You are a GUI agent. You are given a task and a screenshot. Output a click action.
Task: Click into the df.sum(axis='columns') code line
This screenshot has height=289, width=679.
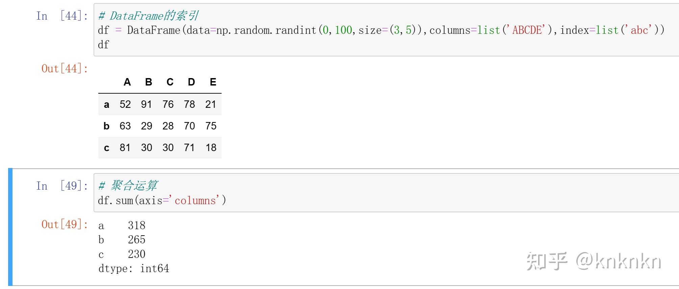[162, 201]
